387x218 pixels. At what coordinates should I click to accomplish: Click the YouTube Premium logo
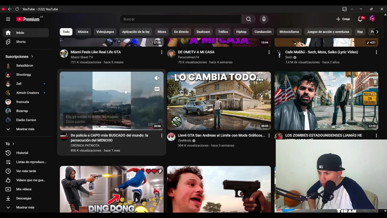click(28, 19)
